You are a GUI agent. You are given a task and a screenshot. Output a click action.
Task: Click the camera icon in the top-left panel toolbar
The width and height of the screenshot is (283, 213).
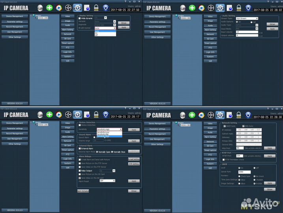(39, 7)
